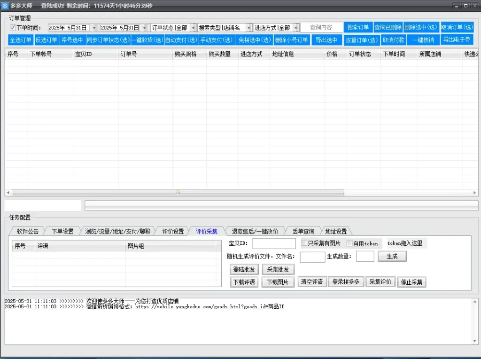Click the 生成数量 input field

[365, 256]
